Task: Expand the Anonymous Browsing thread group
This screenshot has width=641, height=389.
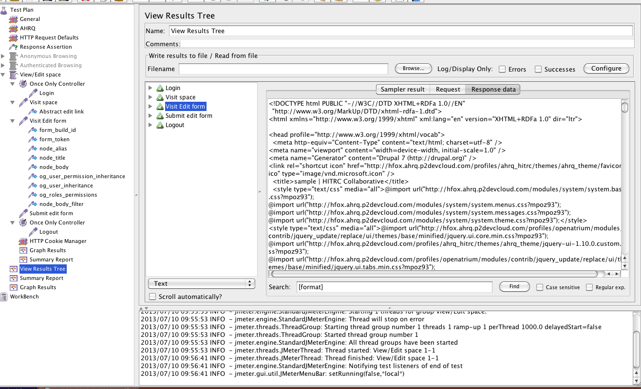Action: (3, 56)
